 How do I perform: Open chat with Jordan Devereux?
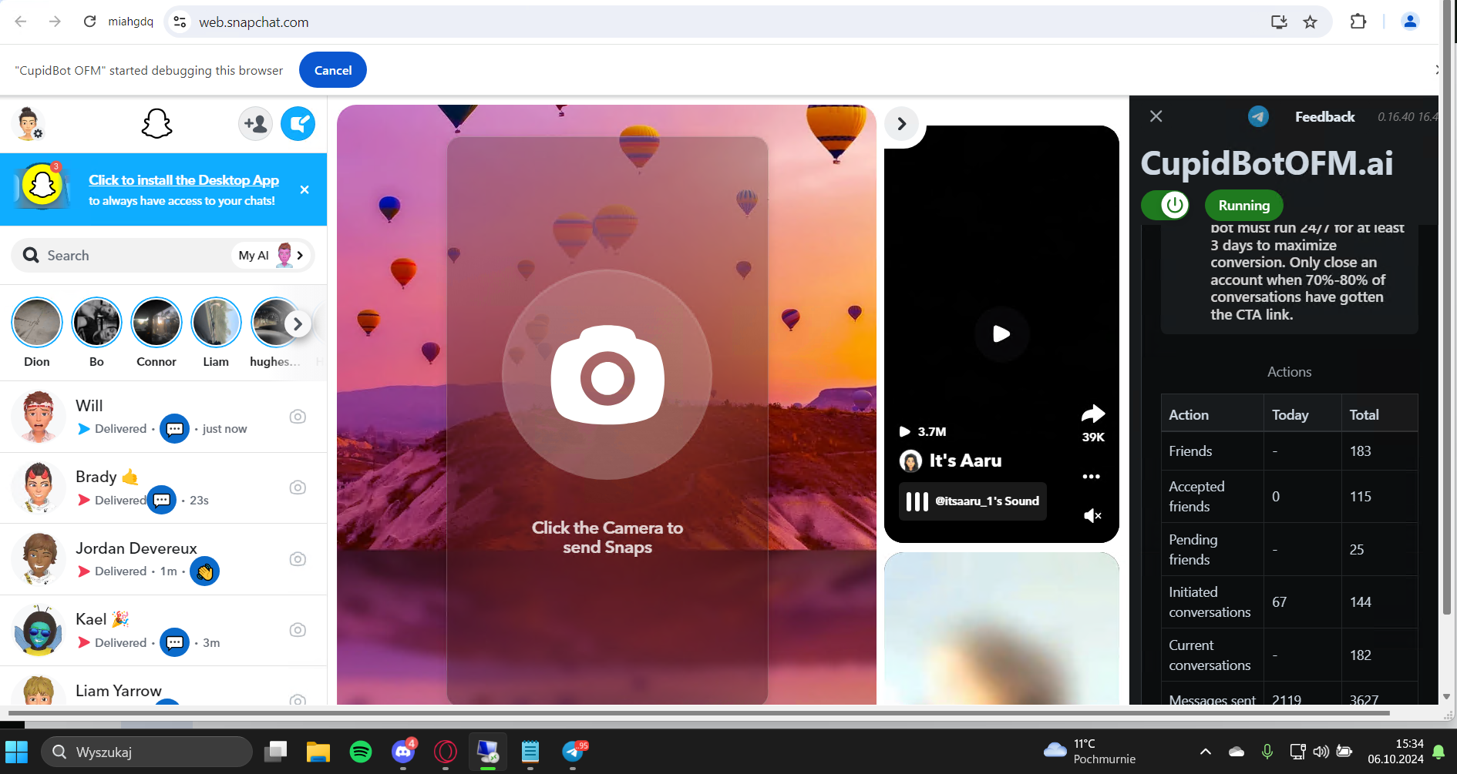[163, 559]
